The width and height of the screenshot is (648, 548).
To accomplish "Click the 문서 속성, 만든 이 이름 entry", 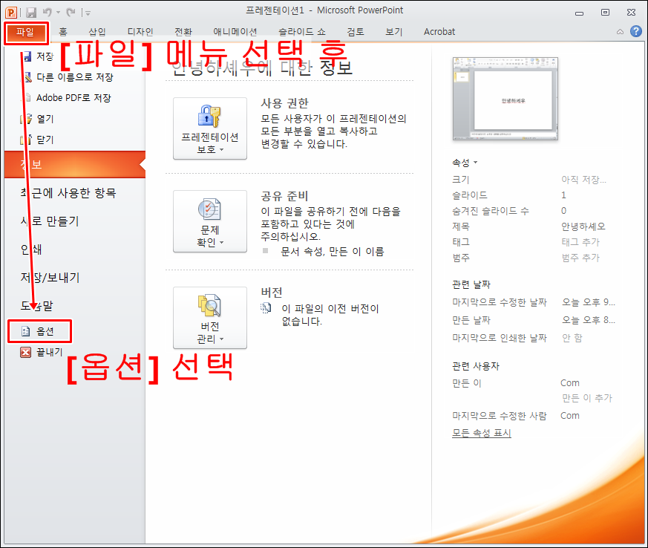I will [333, 252].
